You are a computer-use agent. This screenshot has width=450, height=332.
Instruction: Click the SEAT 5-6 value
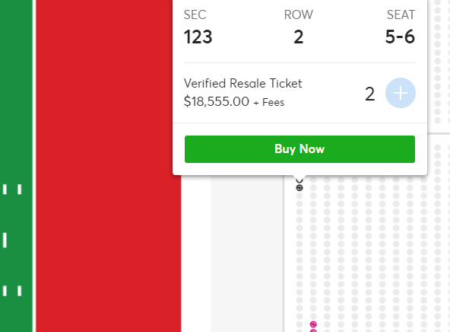(400, 37)
